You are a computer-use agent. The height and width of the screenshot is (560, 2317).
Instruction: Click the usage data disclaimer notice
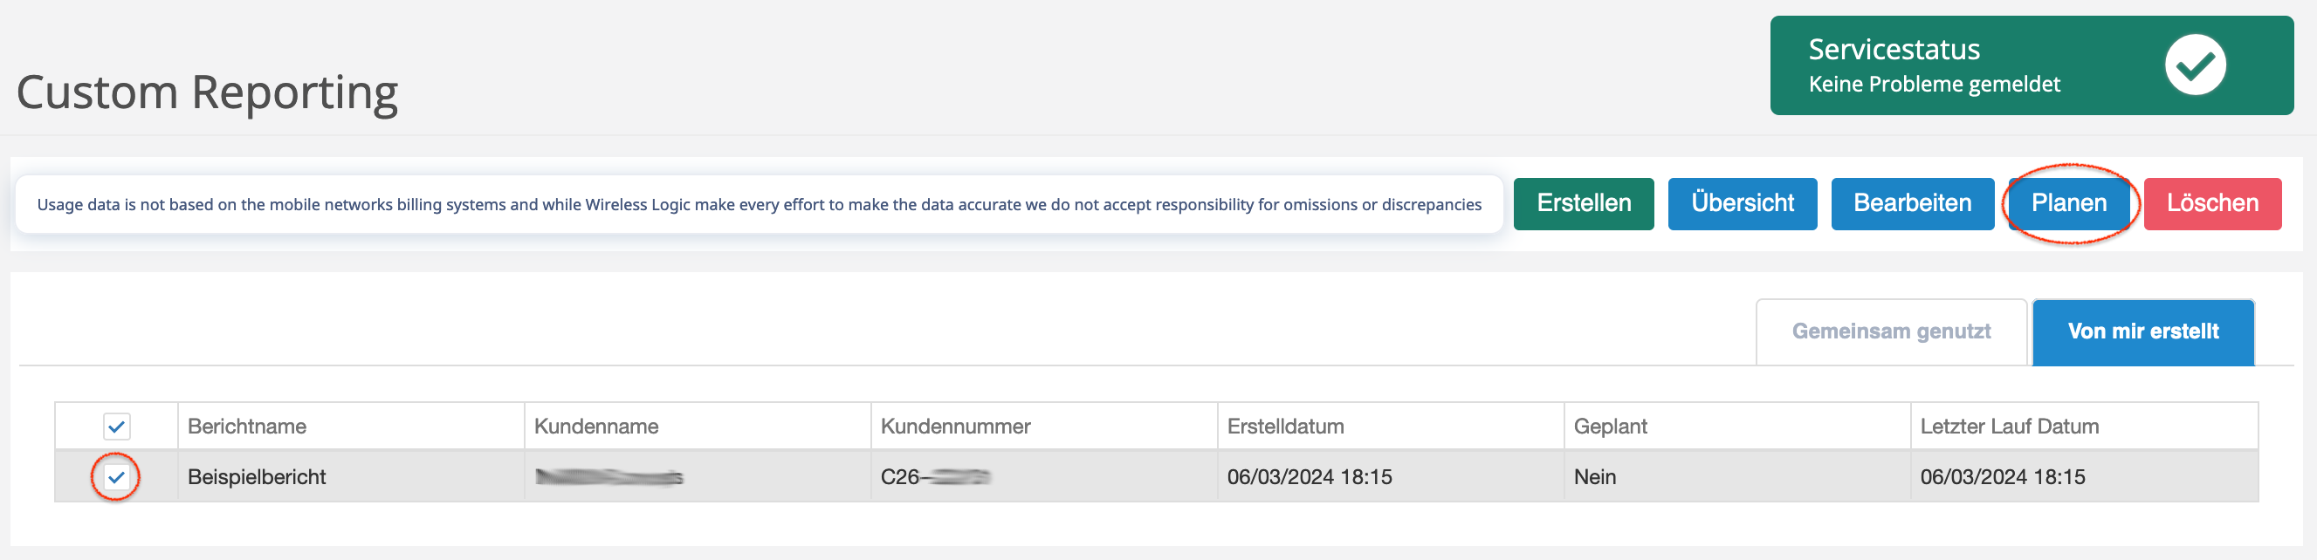pyautogui.click(x=759, y=205)
